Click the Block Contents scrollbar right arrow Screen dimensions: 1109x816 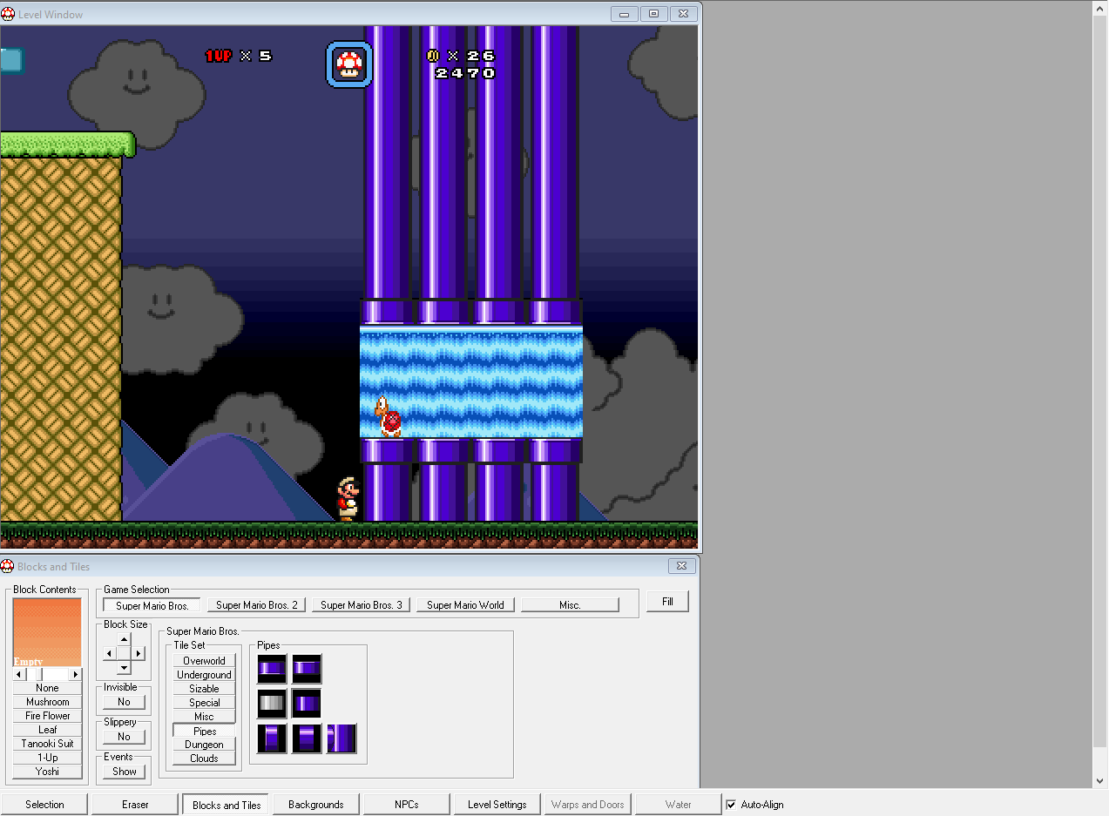[x=75, y=674]
